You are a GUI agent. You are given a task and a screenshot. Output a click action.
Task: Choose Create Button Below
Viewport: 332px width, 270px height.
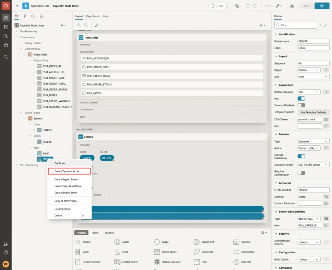70,193
